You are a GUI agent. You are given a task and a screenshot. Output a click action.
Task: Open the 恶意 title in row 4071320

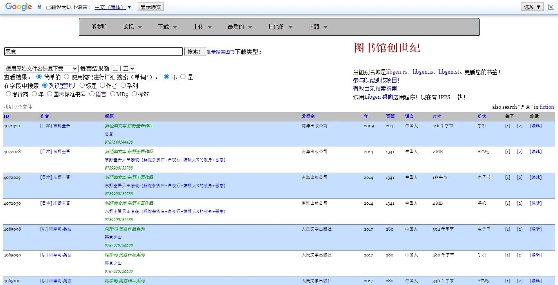point(109,134)
